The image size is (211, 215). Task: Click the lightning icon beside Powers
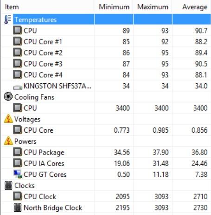pyautogui.click(x=8, y=141)
